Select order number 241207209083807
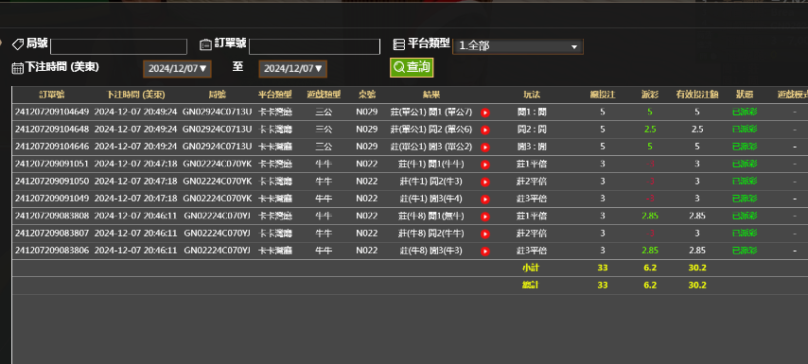Viewport: 808px width, 364px height. pyautogui.click(x=52, y=234)
